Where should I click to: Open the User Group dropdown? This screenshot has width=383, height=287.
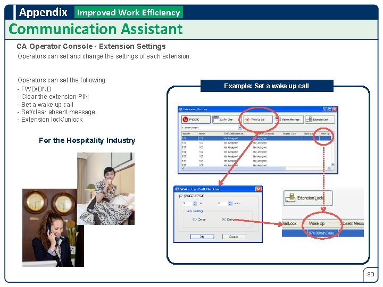[240, 128]
